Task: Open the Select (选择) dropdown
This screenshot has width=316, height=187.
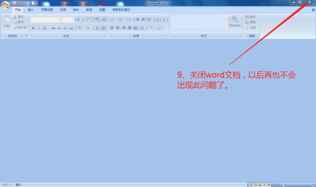Action: coord(251,28)
